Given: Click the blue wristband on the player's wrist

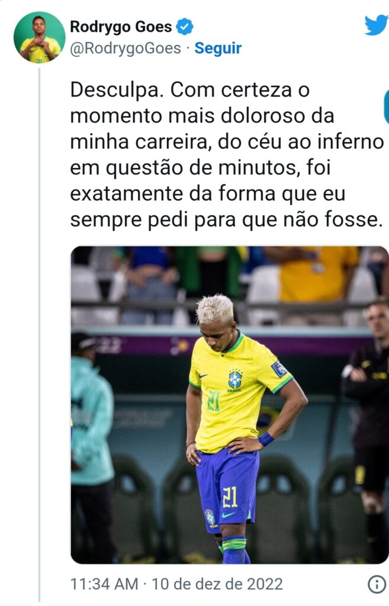Looking at the screenshot, I should 266,439.
